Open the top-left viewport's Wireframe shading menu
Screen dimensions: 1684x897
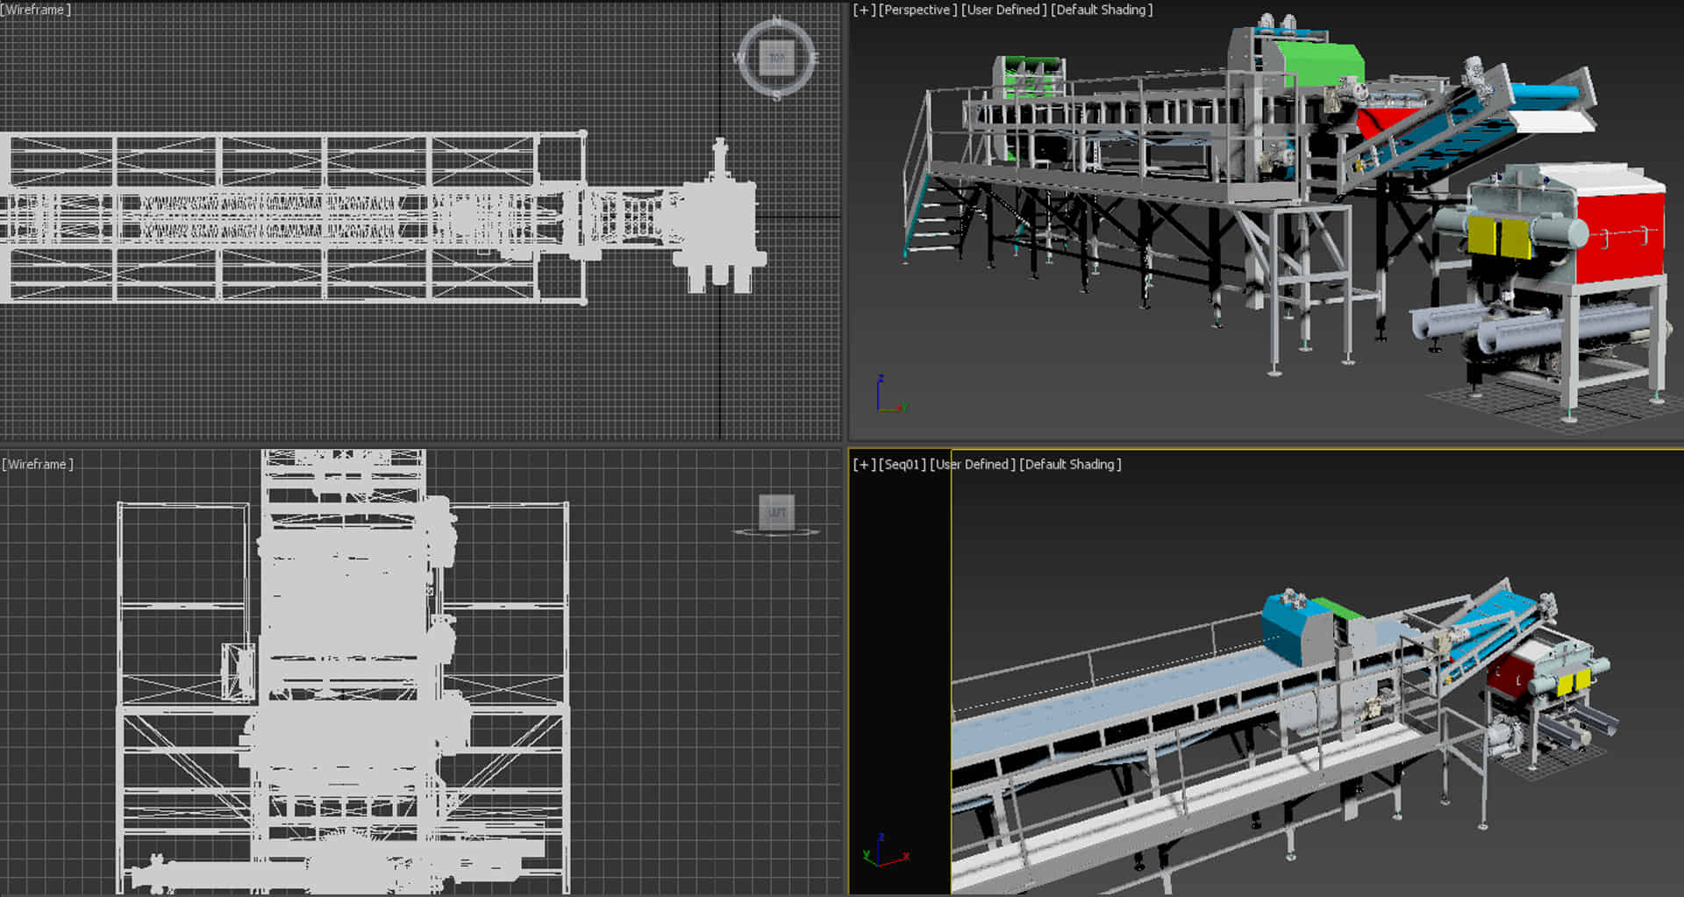pyautogui.click(x=36, y=10)
